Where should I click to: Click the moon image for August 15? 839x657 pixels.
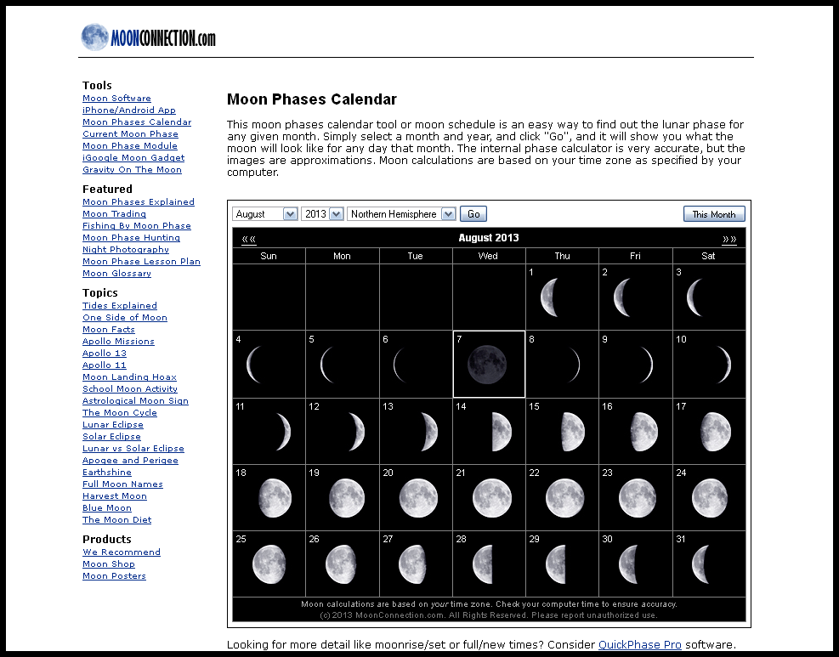pyautogui.click(x=573, y=431)
